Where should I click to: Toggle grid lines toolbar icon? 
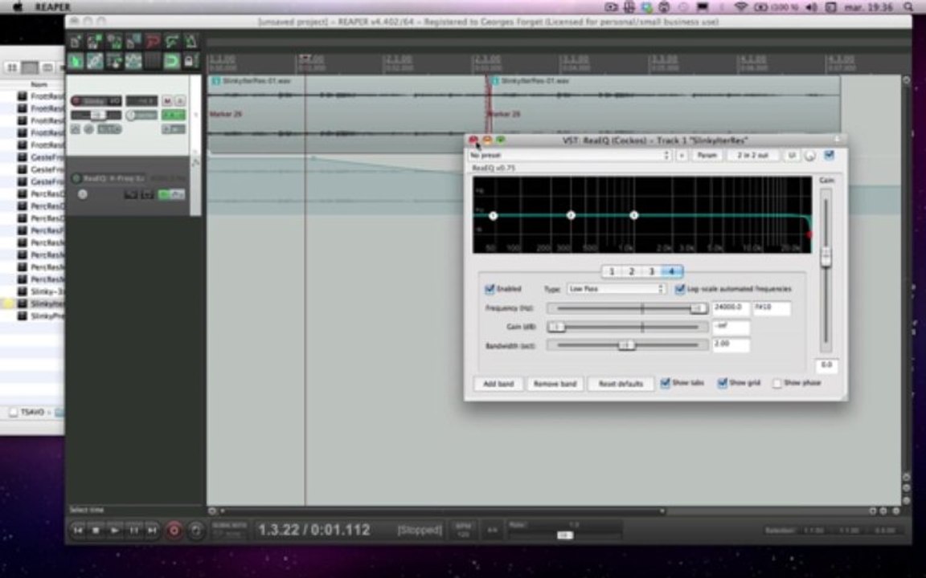pos(153,61)
